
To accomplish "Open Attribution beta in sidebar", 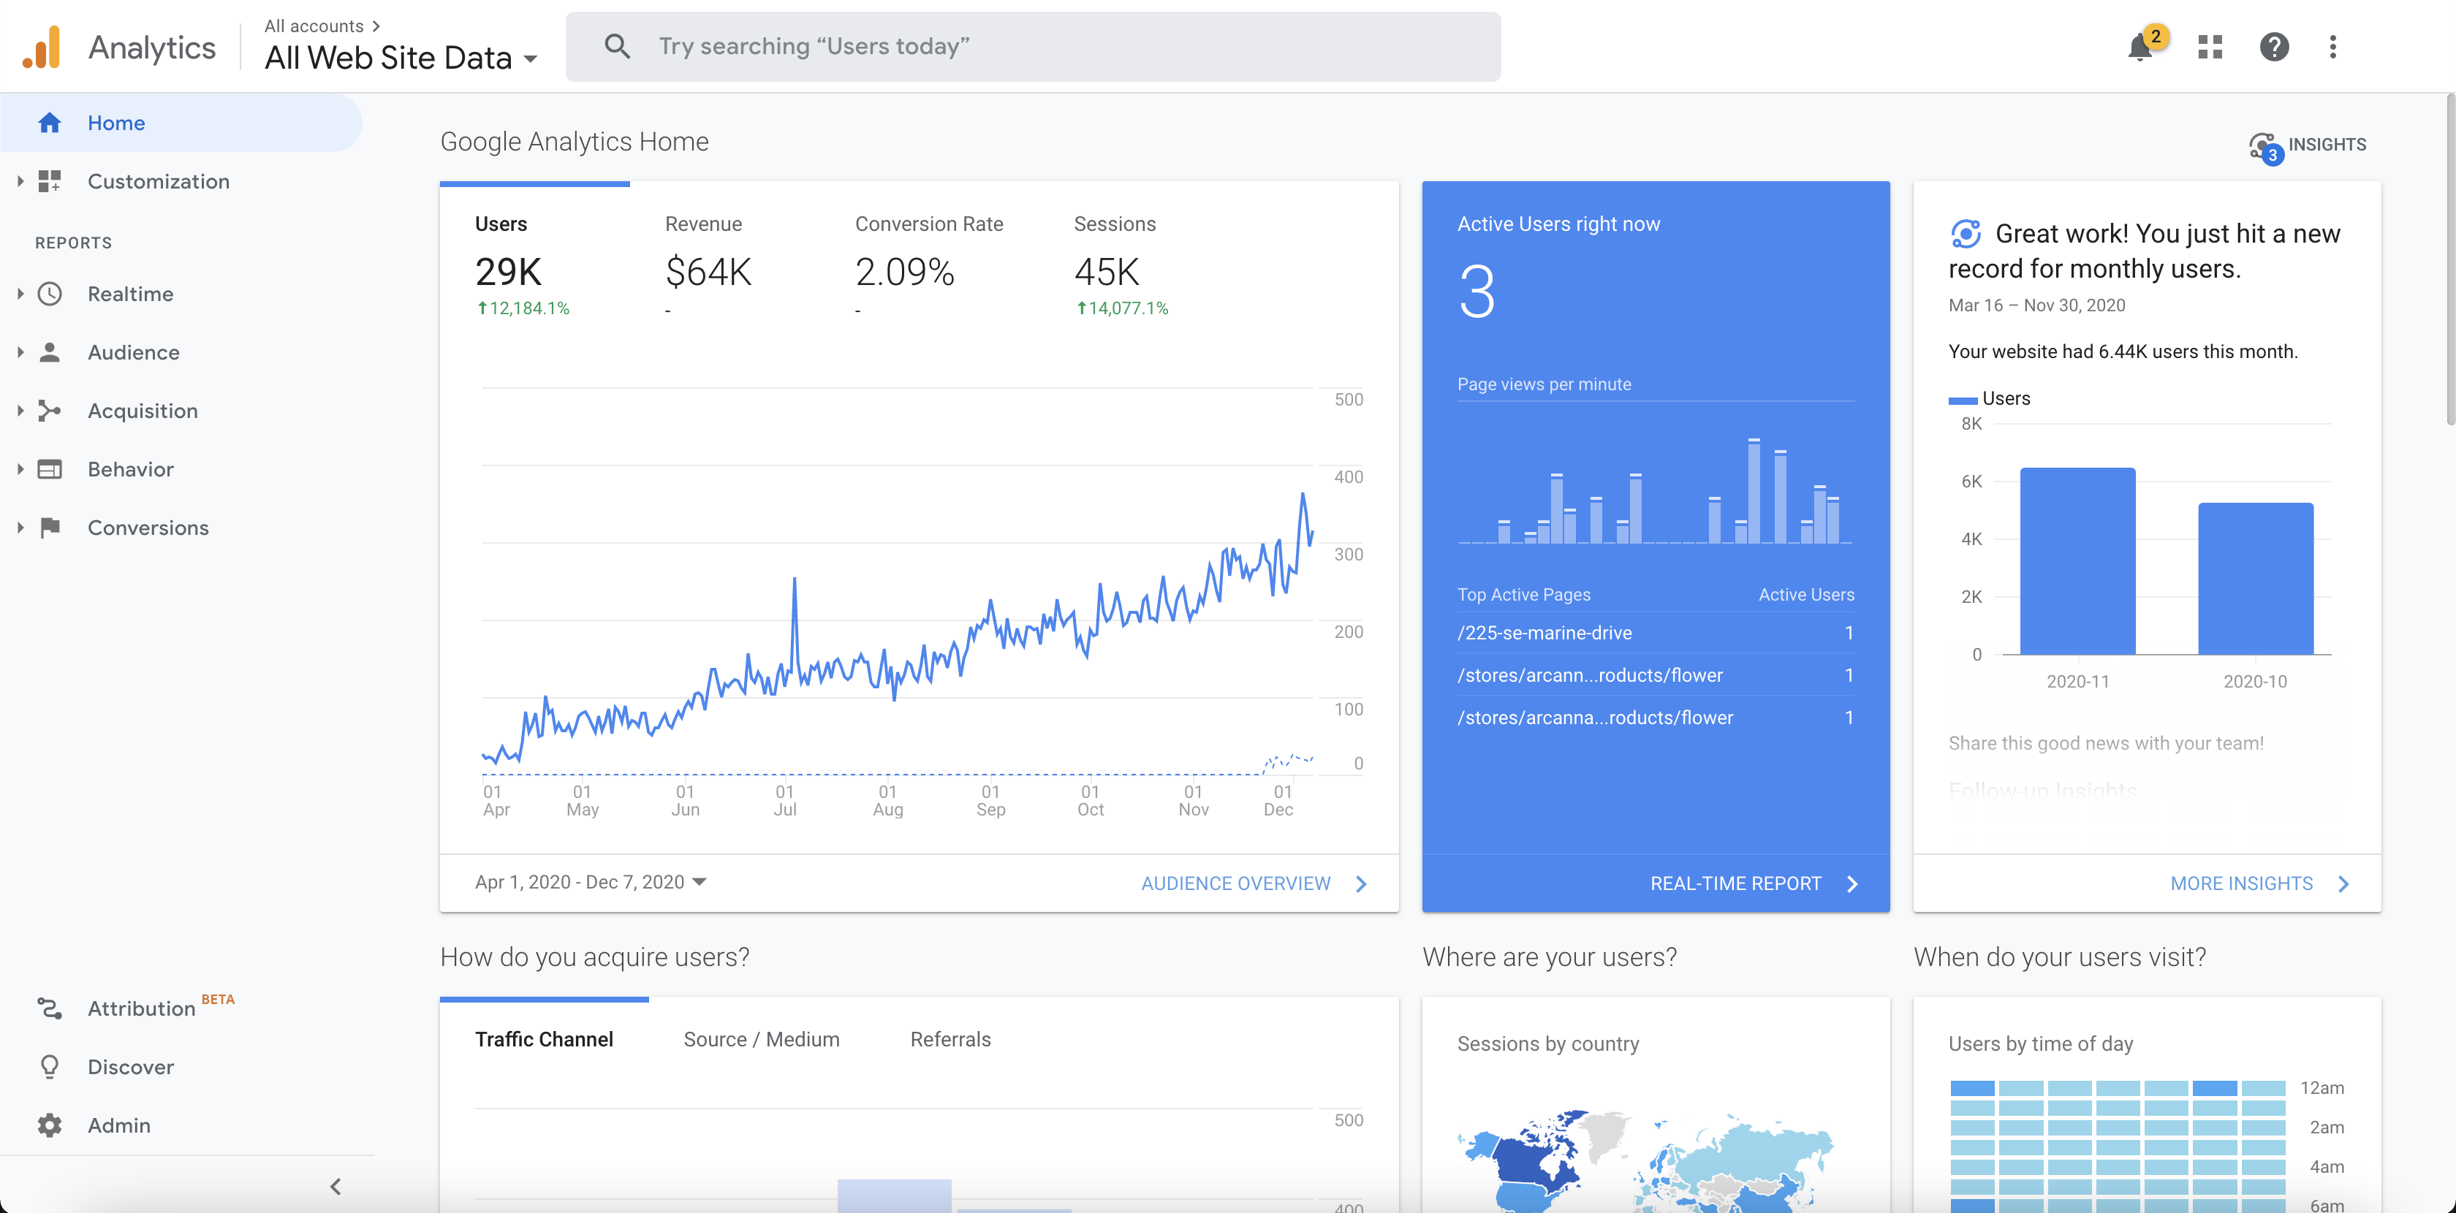I will click(x=140, y=1008).
